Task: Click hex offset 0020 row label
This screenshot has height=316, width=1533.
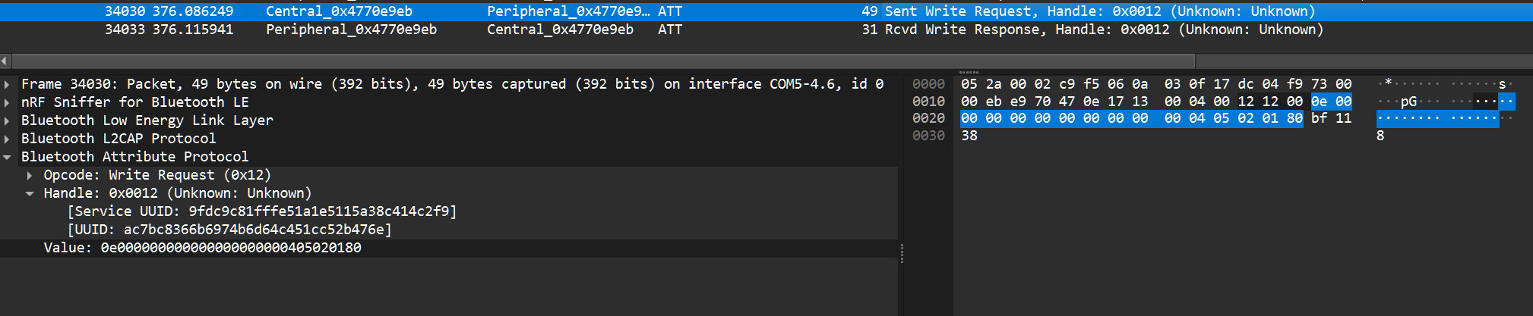Action: tap(928, 118)
